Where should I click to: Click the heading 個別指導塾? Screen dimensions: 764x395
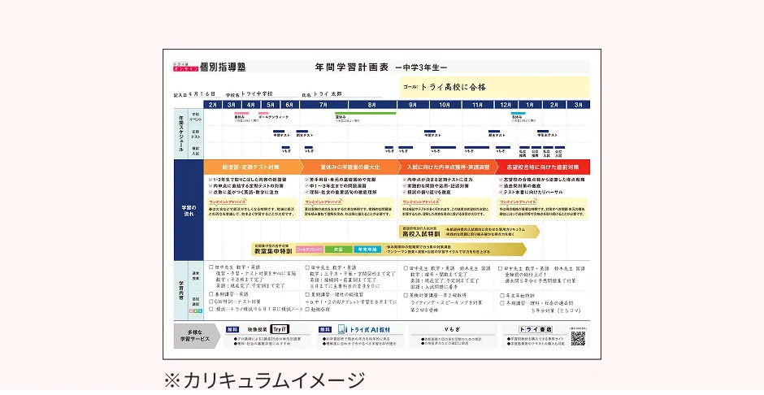[223, 67]
